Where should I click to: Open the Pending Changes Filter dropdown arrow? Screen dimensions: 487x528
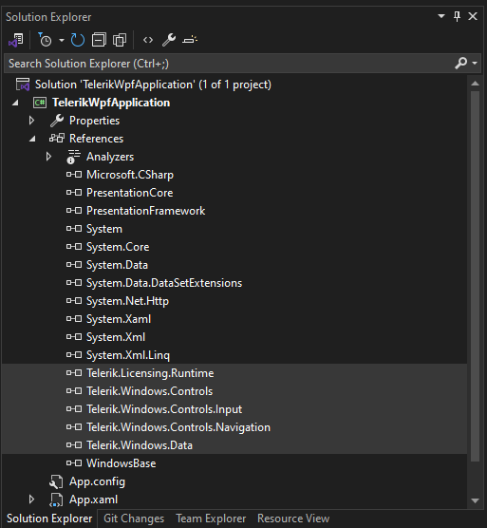[62, 41]
